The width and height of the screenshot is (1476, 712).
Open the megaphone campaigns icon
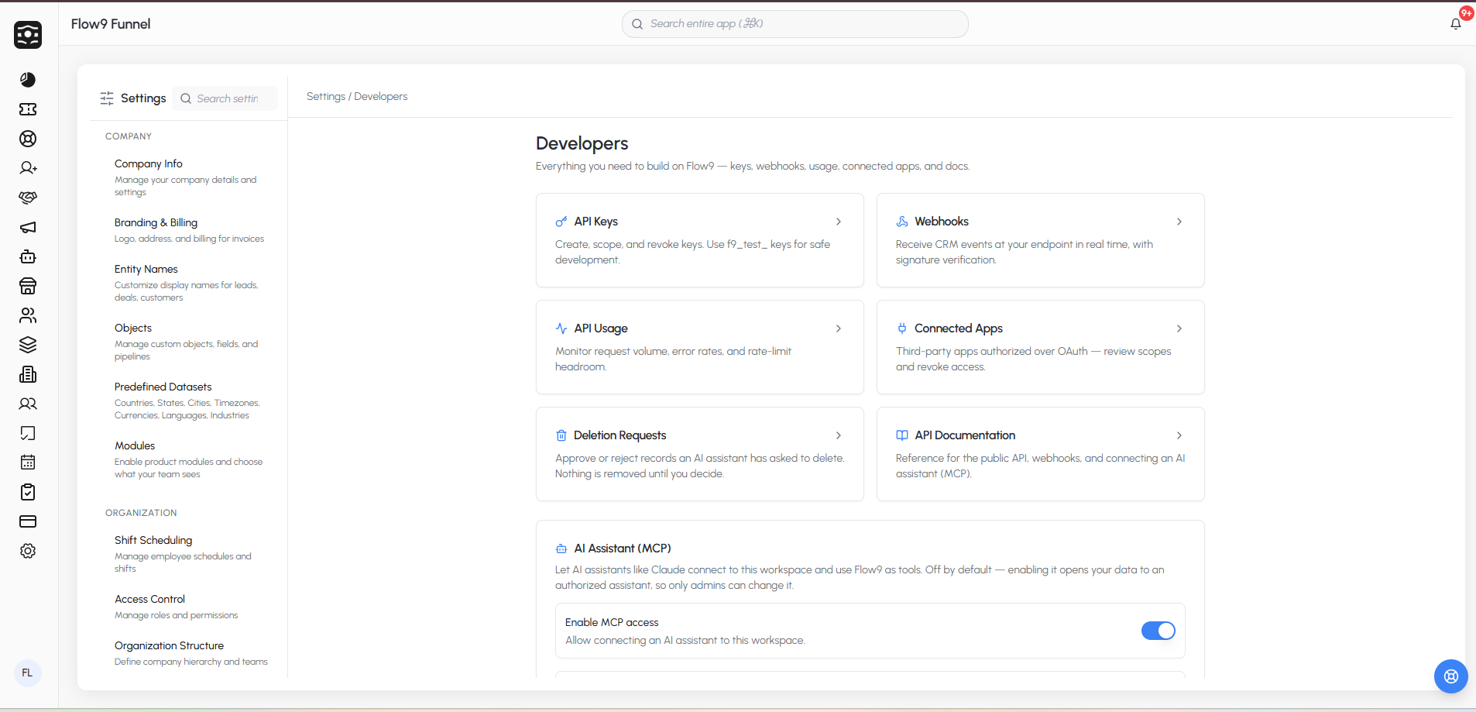(x=28, y=227)
